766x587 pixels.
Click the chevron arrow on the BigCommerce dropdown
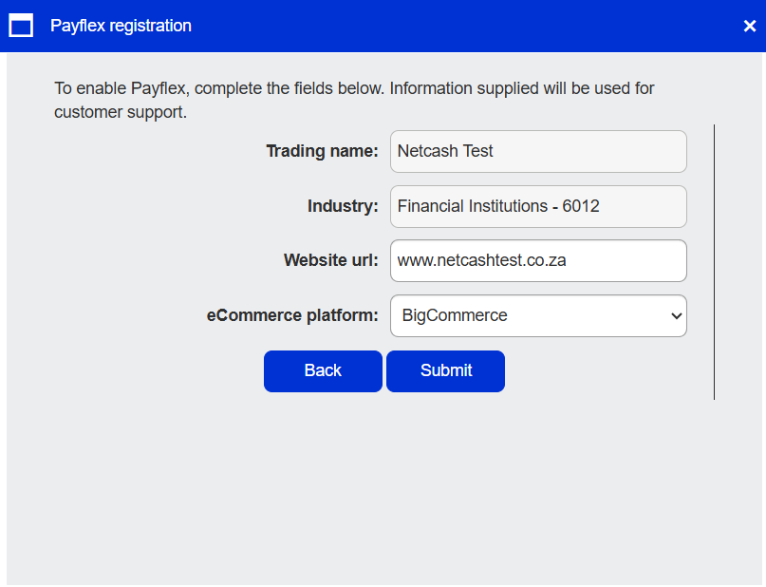tap(676, 316)
